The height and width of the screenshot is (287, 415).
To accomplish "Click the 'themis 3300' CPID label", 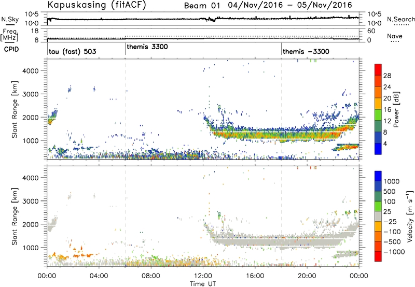I will pyautogui.click(x=147, y=47).
